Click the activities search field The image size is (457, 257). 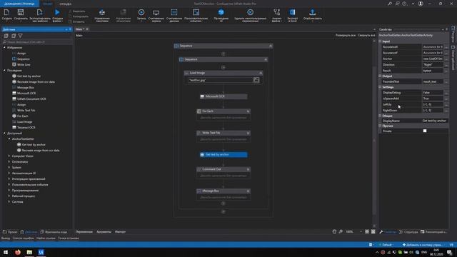coord(37,42)
